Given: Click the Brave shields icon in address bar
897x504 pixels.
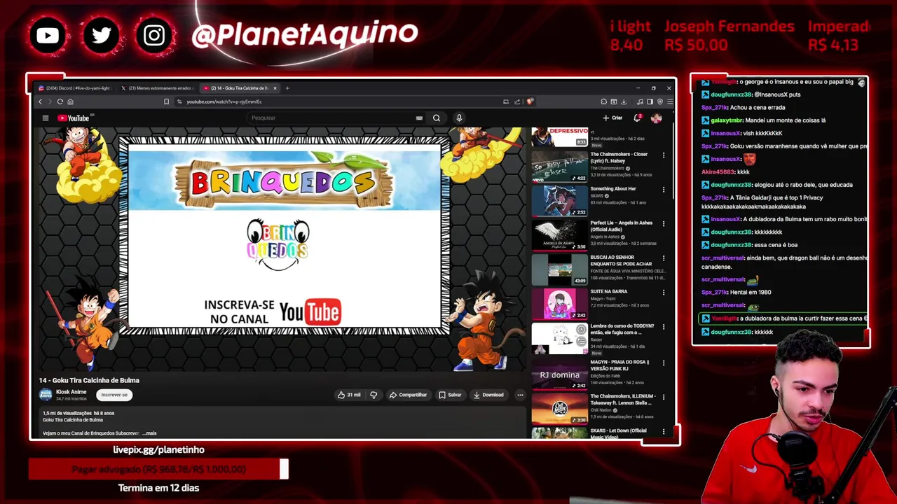Looking at the screenshot, I should [x=530, y=101].
